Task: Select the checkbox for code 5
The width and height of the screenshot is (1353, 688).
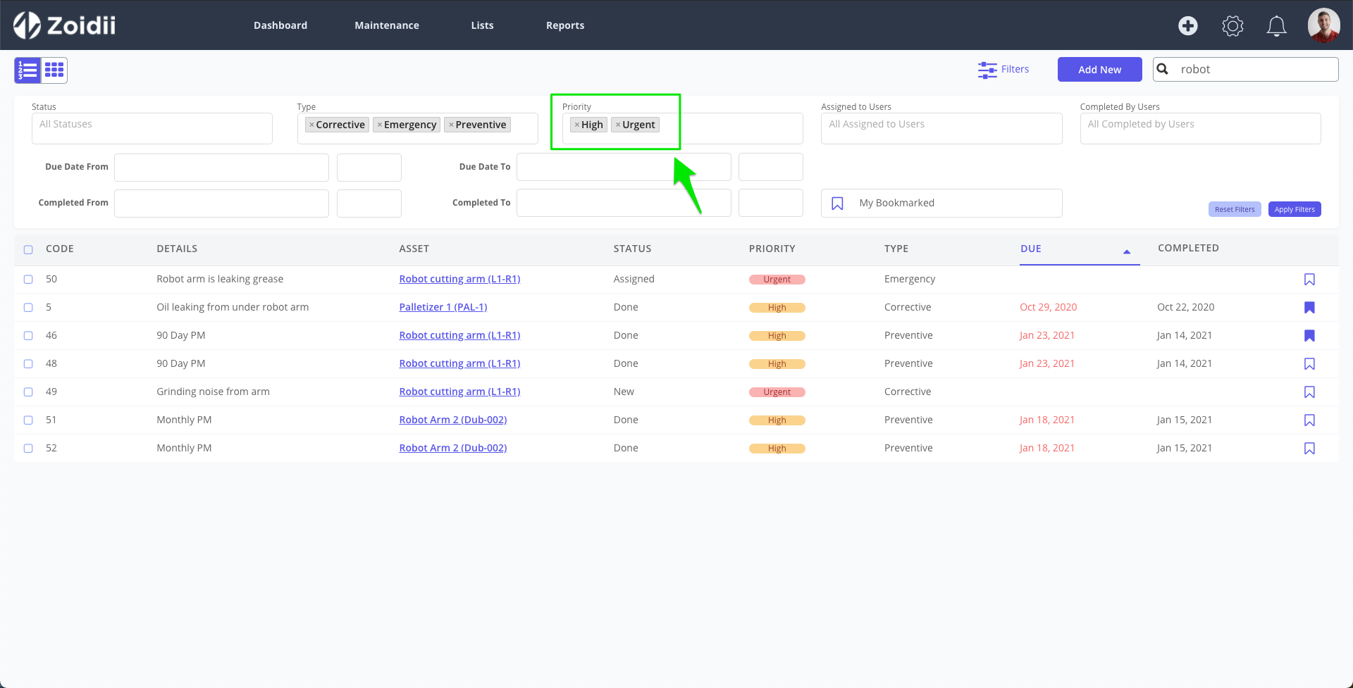Action: pyautogui.click(x=28, y=307)
